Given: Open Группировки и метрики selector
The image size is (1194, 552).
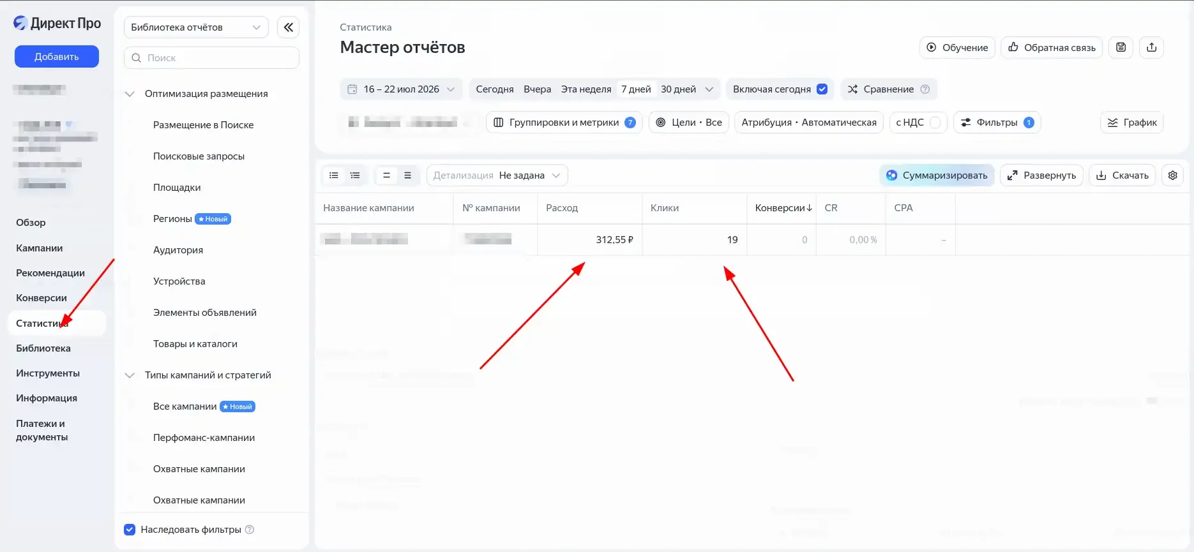Looking at the screenshot, I should [x=564, y=123].
